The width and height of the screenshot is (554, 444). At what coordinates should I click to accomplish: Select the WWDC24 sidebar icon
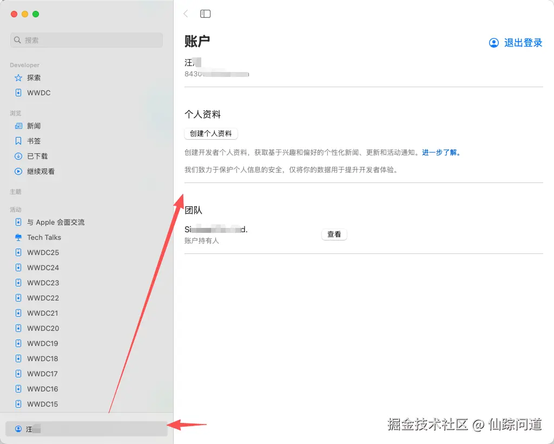pos(18,267)
